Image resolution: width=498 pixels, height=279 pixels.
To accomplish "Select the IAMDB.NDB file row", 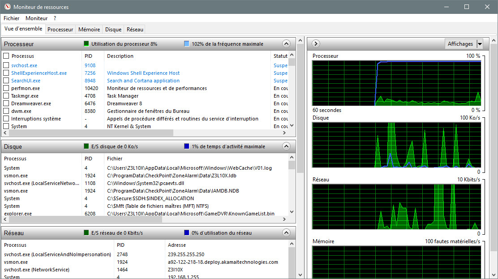I will (173, 191).
